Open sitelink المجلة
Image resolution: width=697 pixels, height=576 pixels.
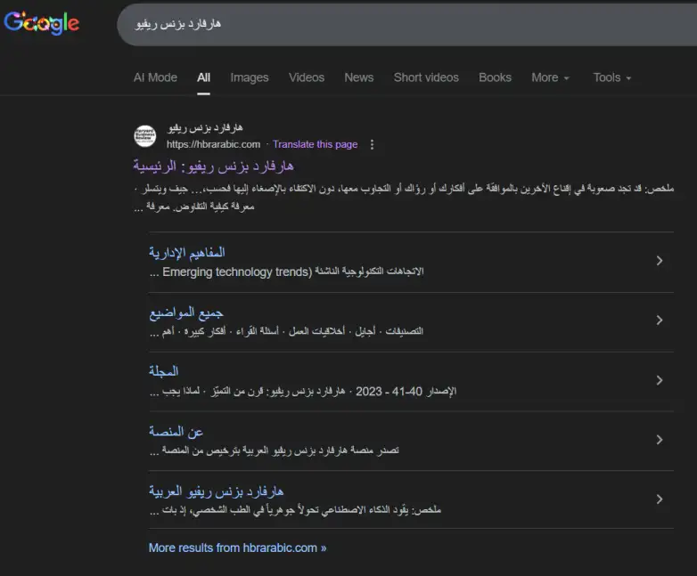point(164,371)
